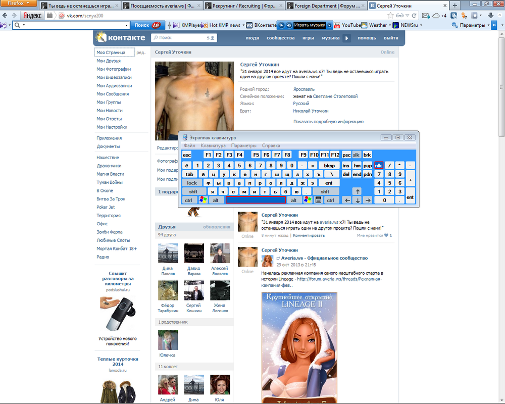
Task: Click Показать подробную информацию link
Action: coord(328,122)
